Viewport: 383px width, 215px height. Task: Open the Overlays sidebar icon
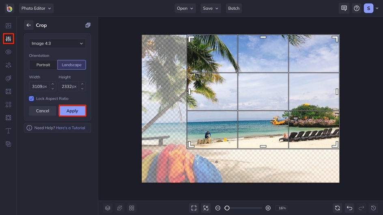[x=8, y=118]
